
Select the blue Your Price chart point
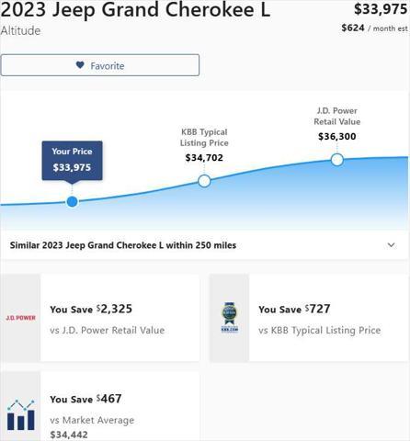(72, 201)
